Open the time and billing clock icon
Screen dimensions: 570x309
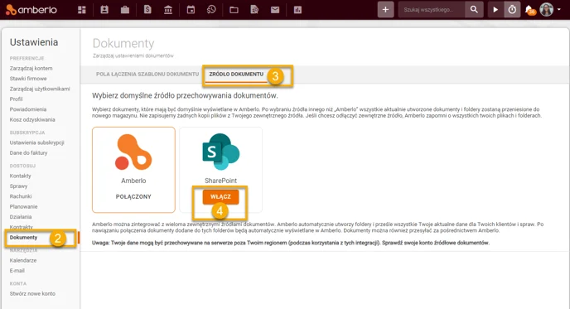pos(211,10)
